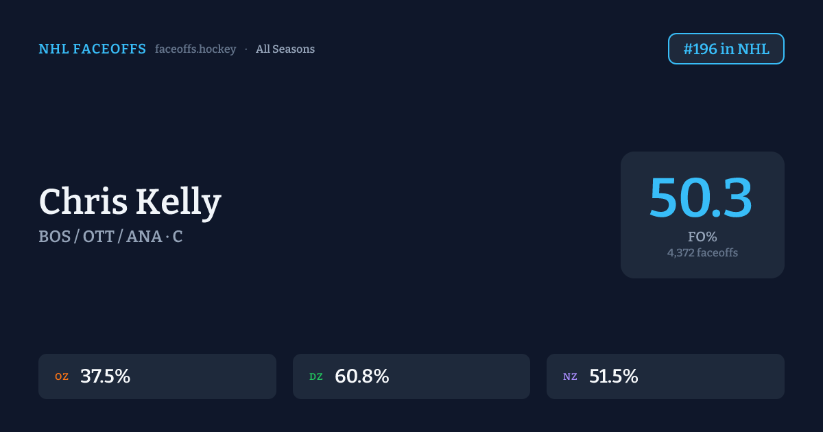Select the All Seasons label
Image resolution: width=823 pixels, height=432 pixels.
pyautogui.click(x=285, y=49)
